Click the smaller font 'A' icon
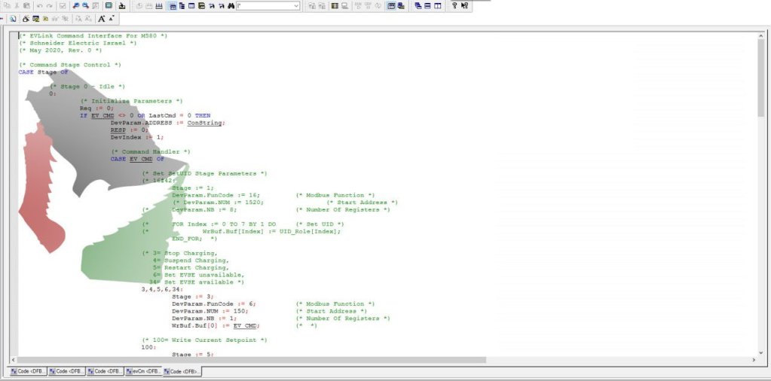This screenshot has height=381, width=771. 112,19
